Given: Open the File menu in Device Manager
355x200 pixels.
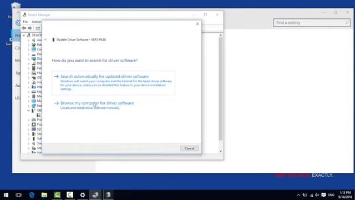Looking at the screenshot, I should (x=26, y=22).
